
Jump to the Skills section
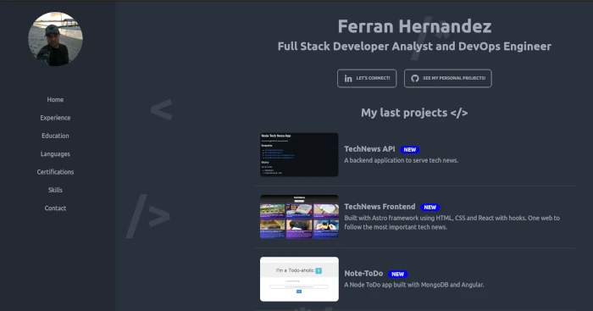click(55, 190)
